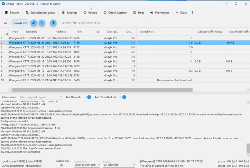Viewport: 250px width, 168px height.
Task: Open the Servers menu
Action: [12, 13]
